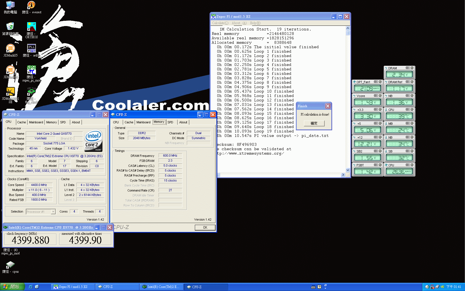
Task: Click the taskbar clock showing 01:41
Action: point(454,287)
